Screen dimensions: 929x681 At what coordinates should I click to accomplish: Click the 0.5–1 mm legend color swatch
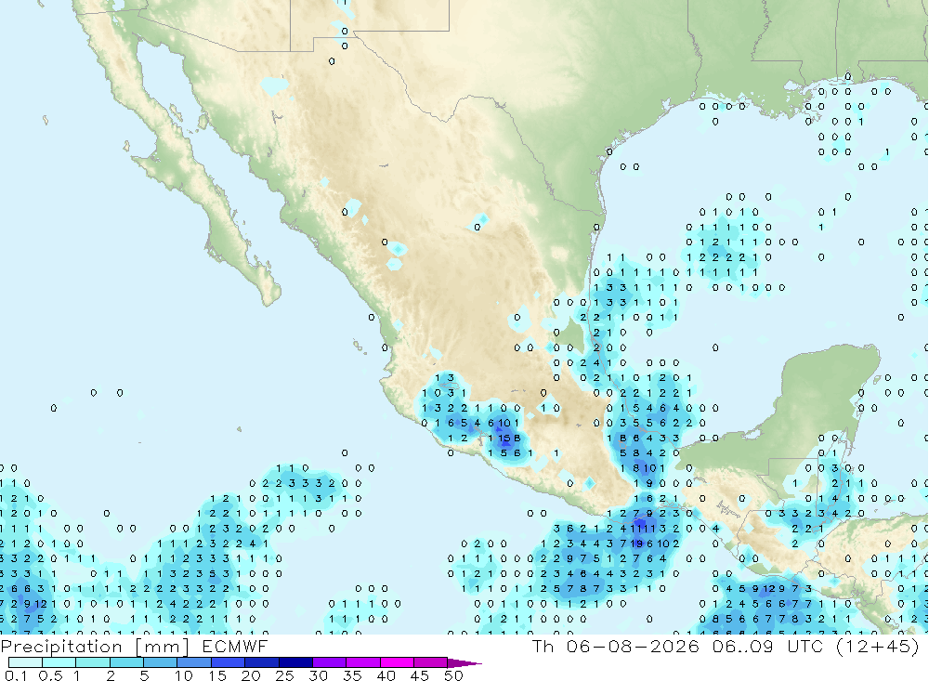59,662
